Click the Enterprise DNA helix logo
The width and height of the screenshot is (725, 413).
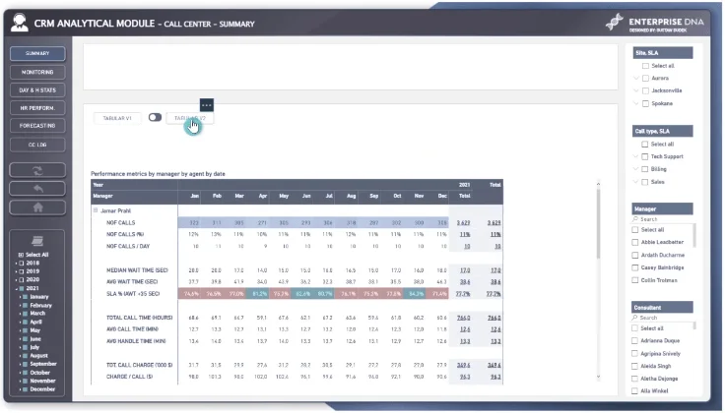point(615,23)
